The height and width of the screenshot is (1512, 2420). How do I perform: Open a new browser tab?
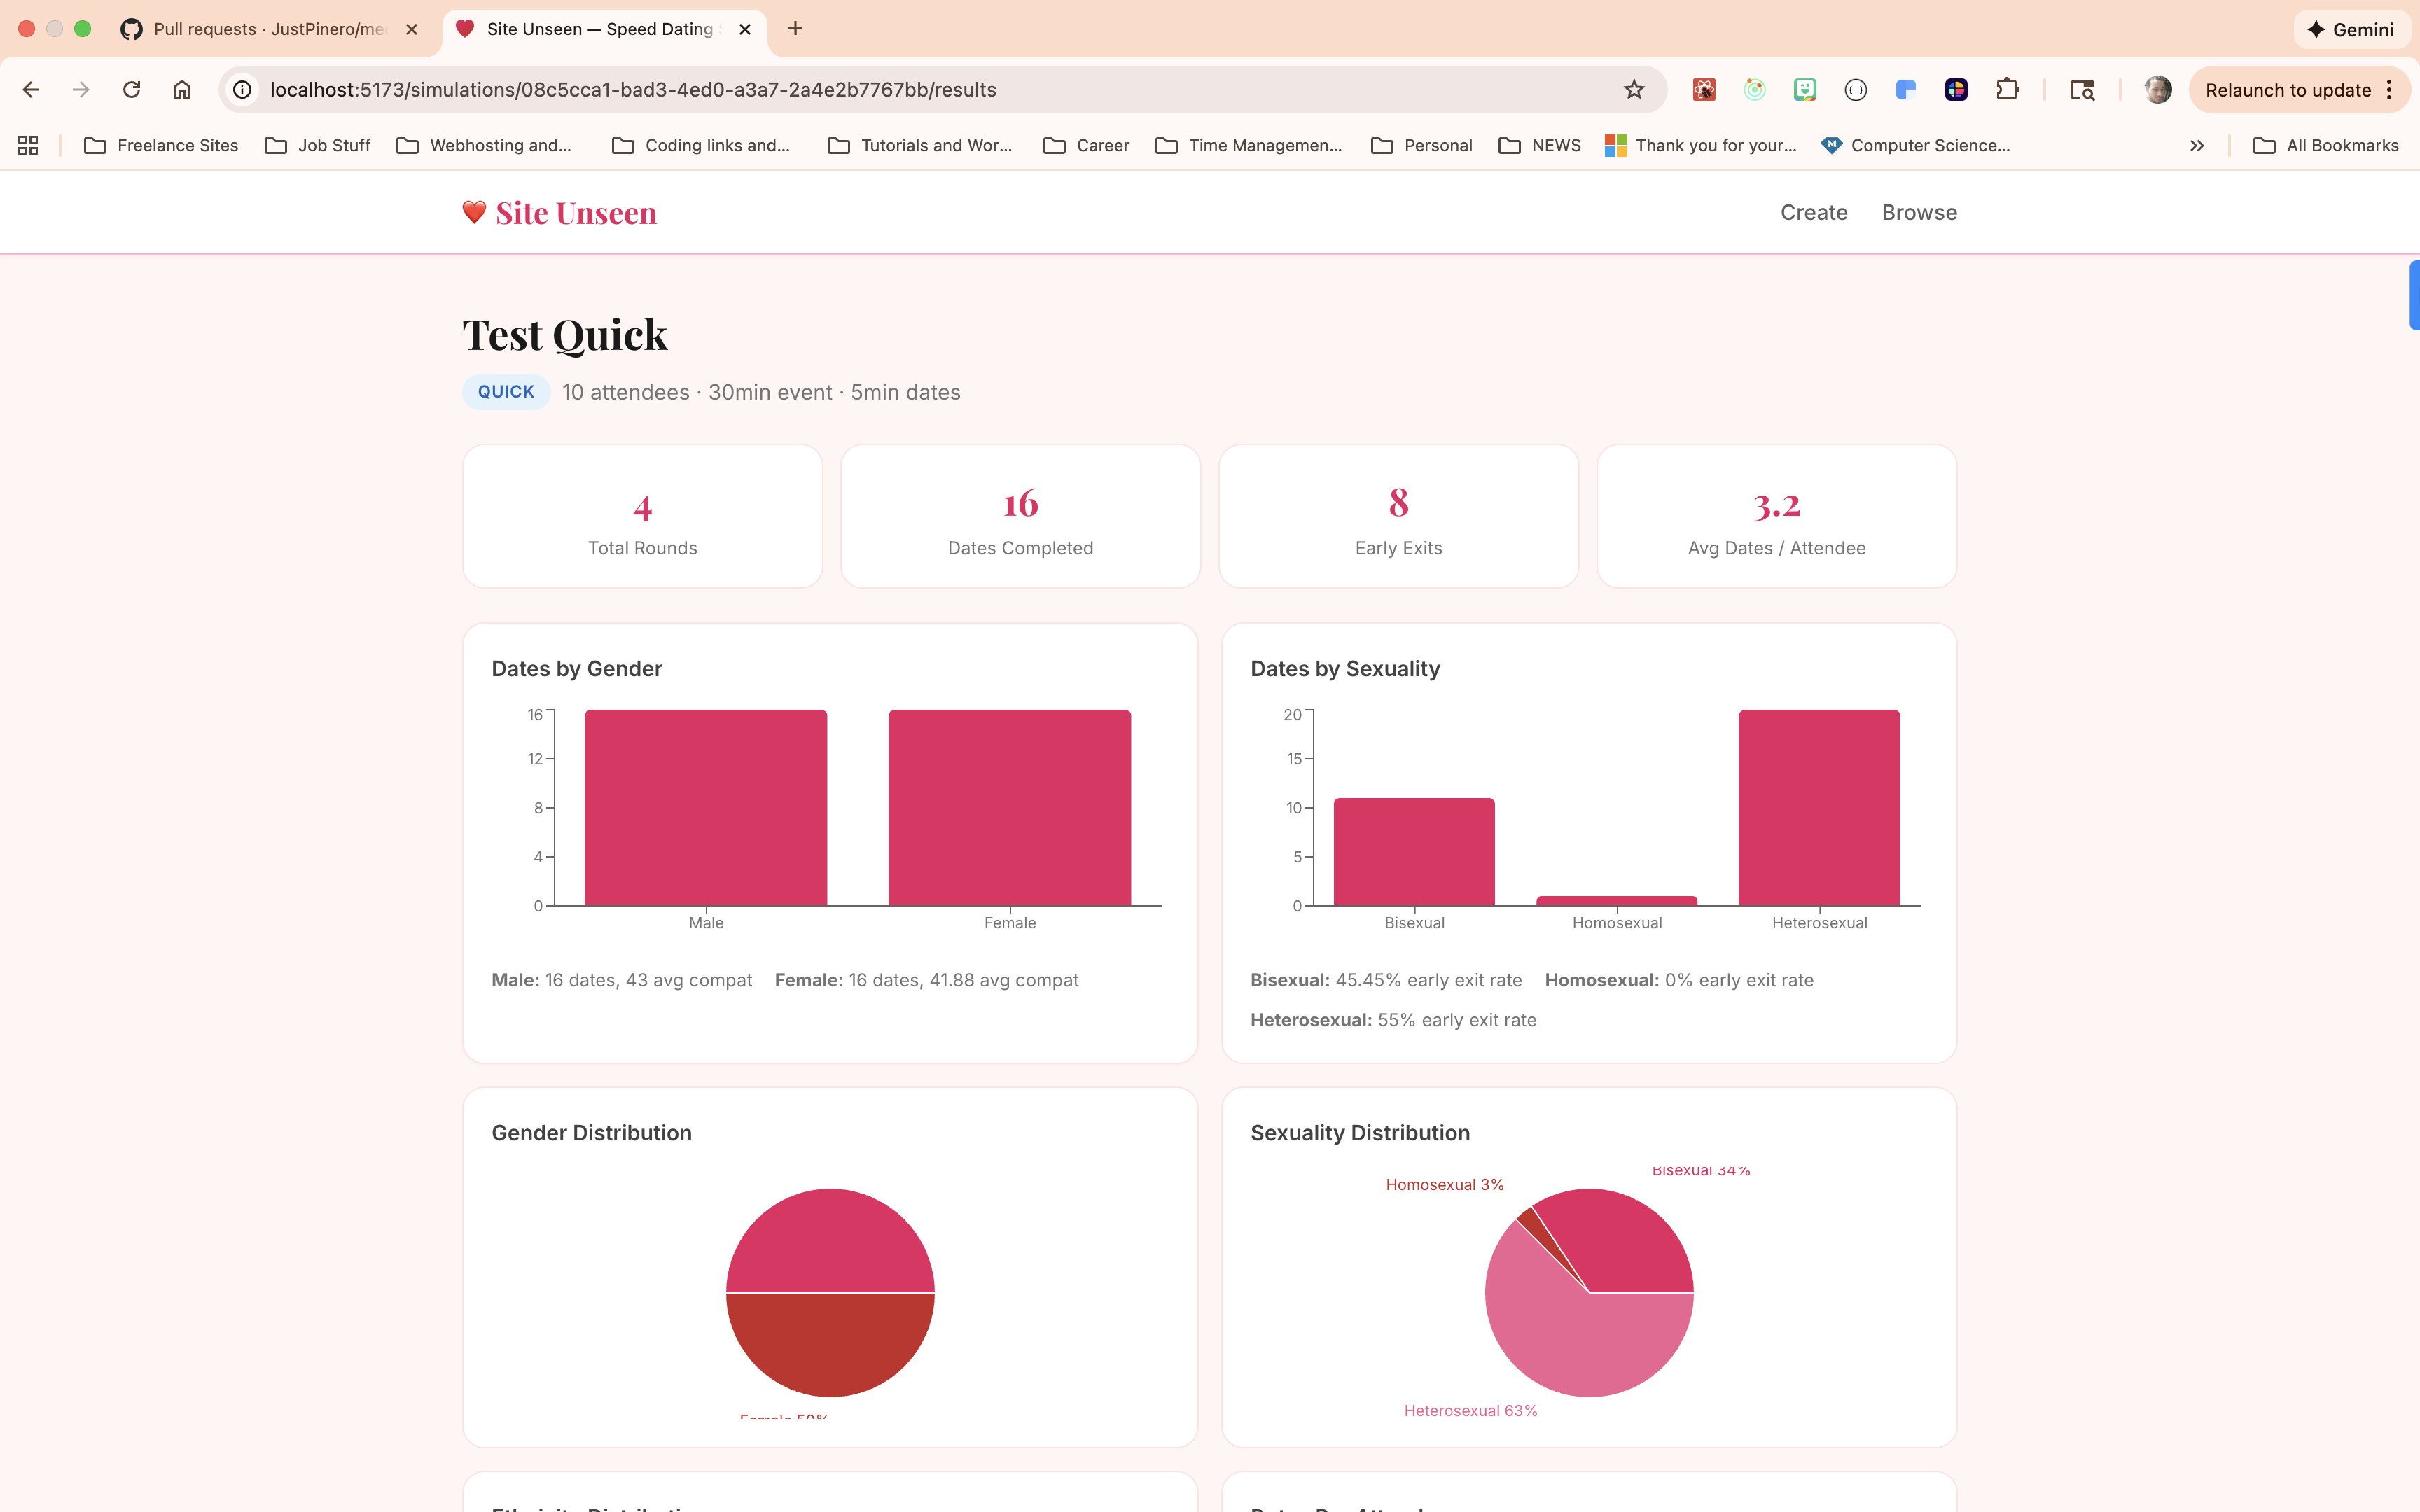coord(795,29)
